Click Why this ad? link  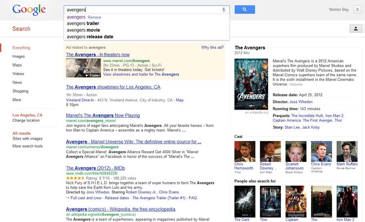click(x=212, y=48)
